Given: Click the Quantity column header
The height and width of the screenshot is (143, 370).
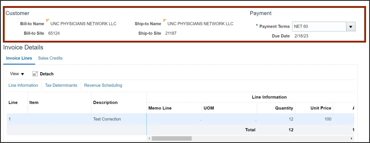Looking at the screenshot, I should 284,108.
